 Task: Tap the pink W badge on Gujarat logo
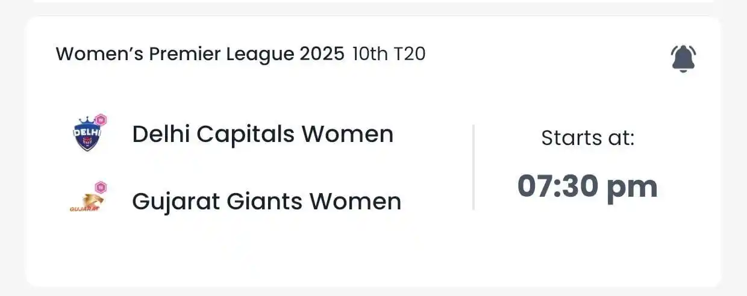tap(101, 187)
